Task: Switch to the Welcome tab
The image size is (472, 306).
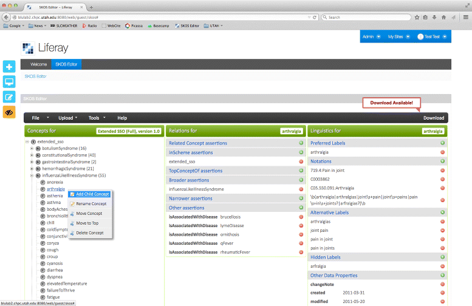Action: 38,64
